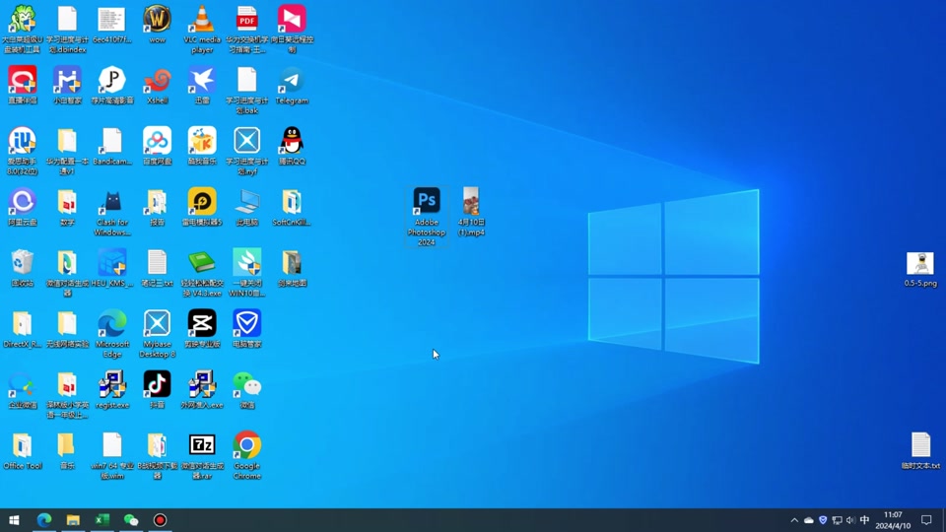Image resolution: width=946 pixels, height=532 pixels.
Task: Select the 雷电模拟器5 shortcut
Action: tap(202, 207)
